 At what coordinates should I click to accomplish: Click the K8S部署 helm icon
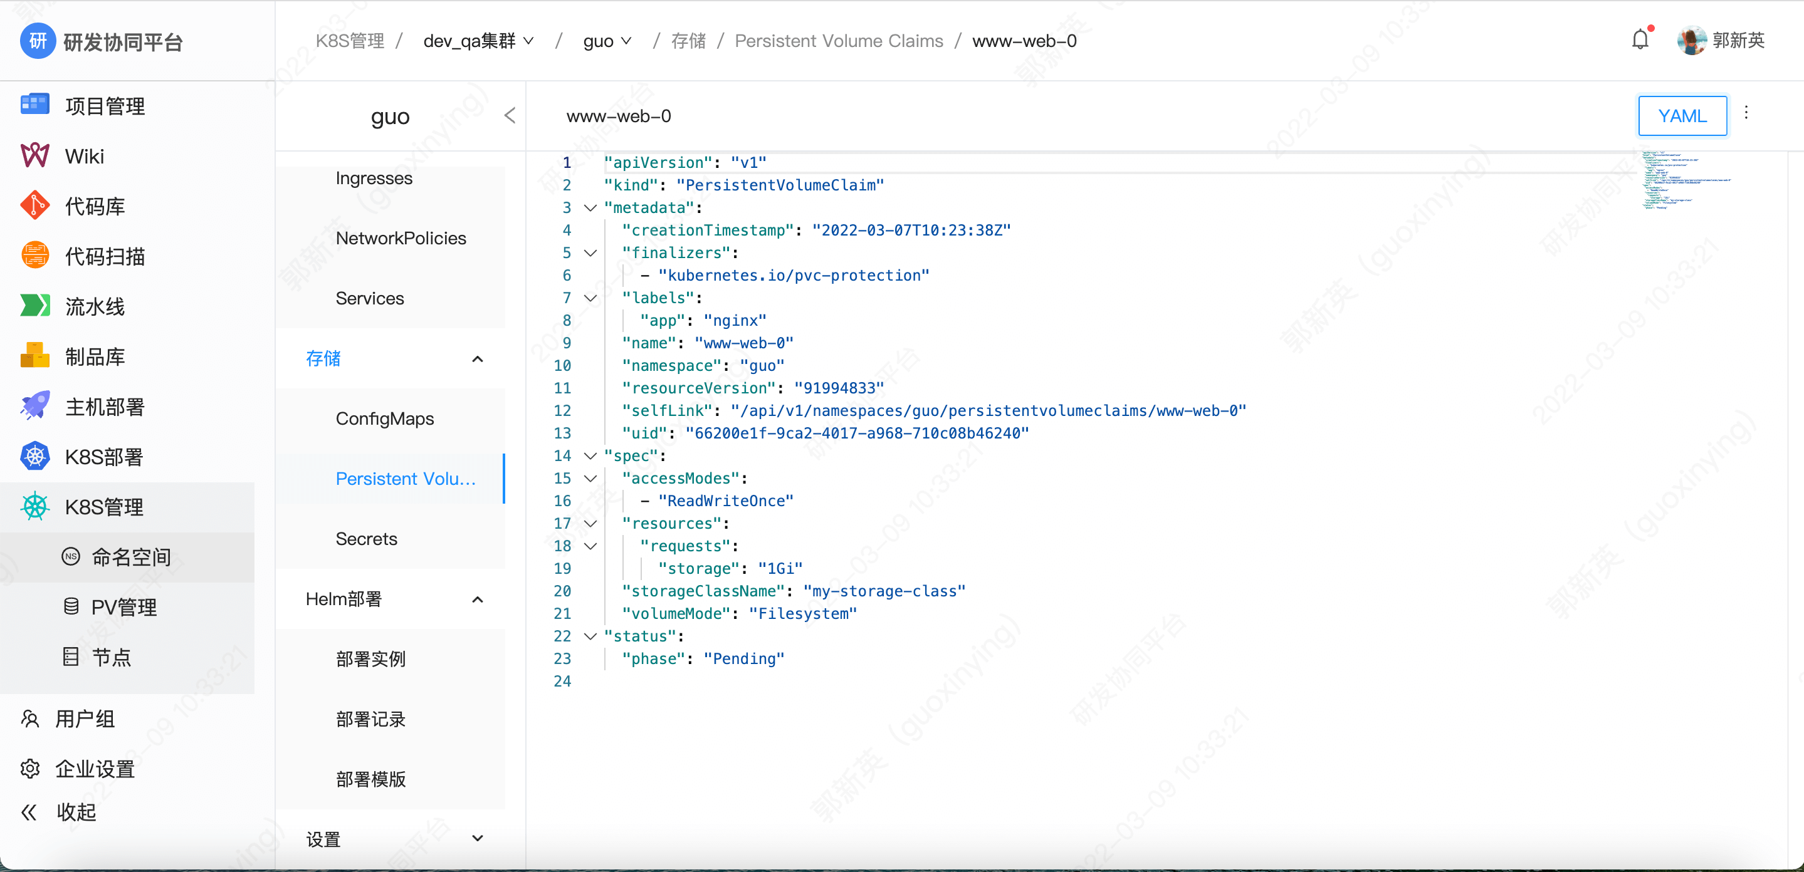coord(34,456)
